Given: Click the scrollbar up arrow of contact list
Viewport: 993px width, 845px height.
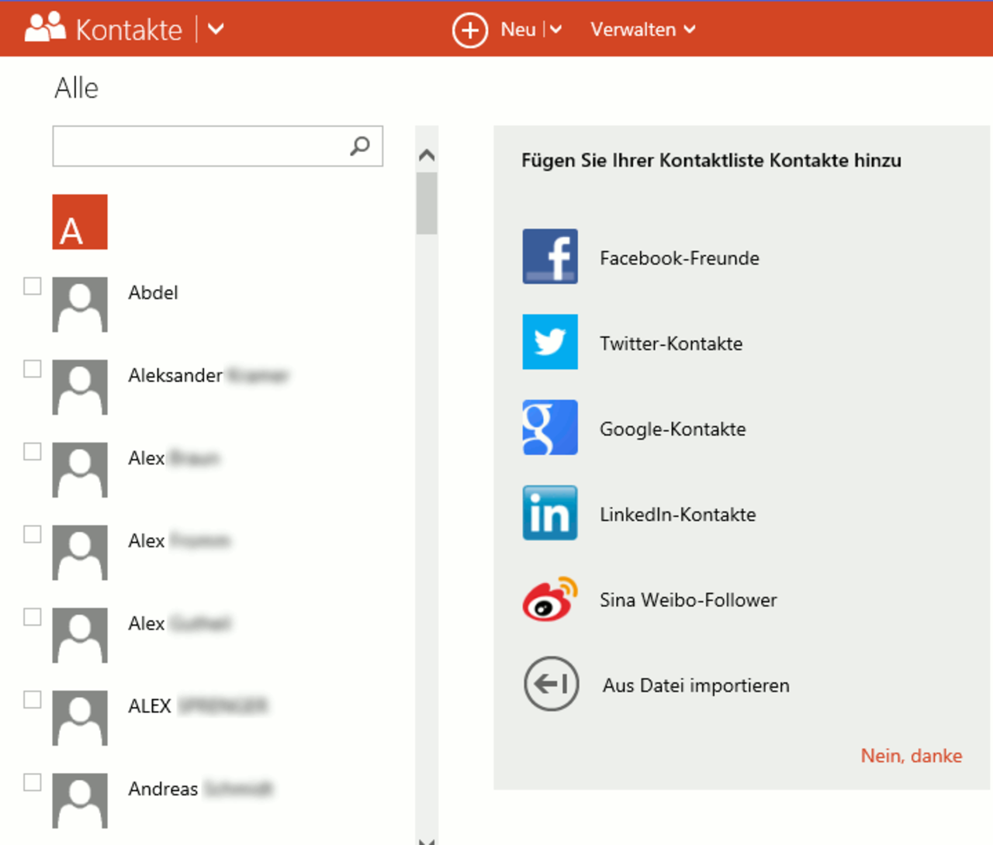Looking at the screenshot, I should click(x=427, y=155).
